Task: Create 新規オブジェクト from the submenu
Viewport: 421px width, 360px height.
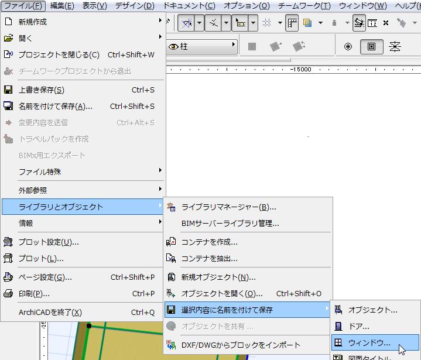Action: click(248, 277)
